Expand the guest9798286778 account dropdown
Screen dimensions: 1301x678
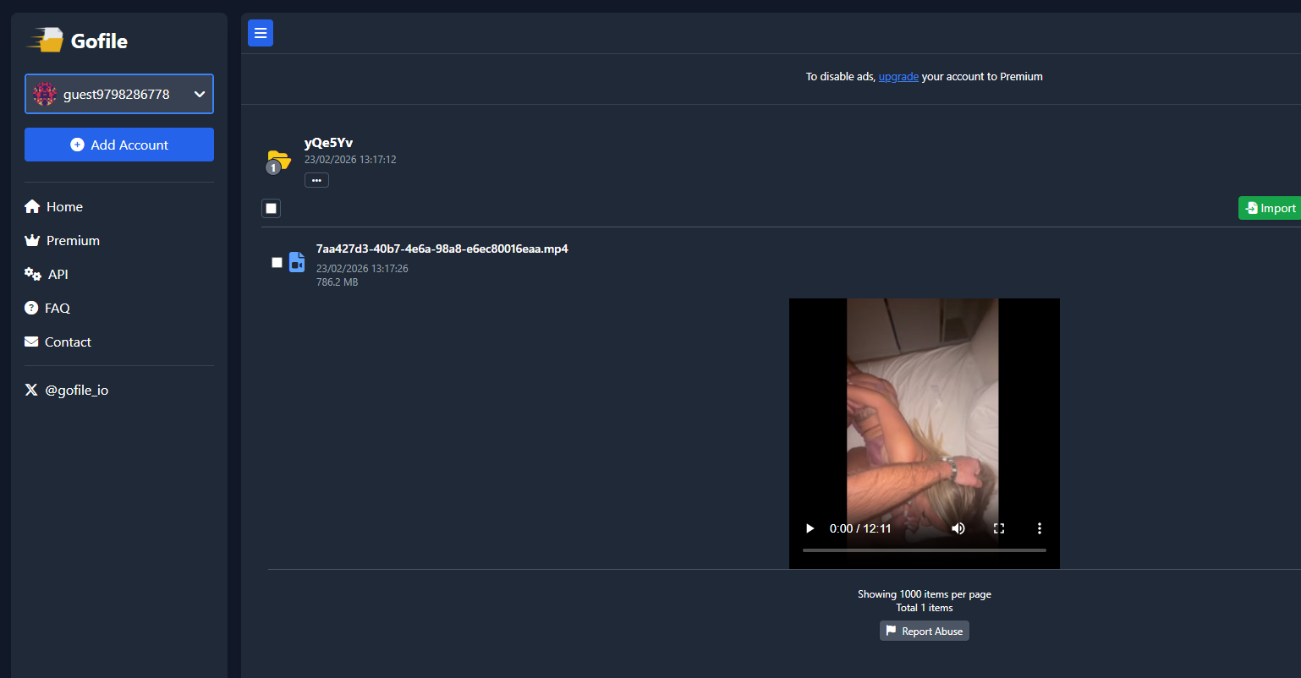(200, 94)
